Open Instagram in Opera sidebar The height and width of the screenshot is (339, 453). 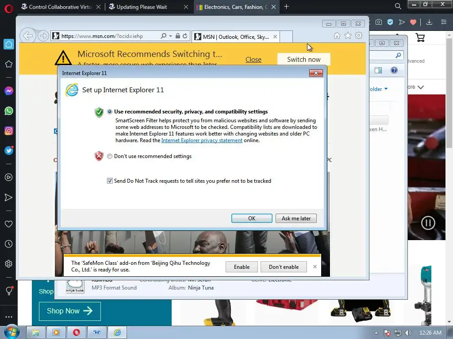click(x=9, y=131)
